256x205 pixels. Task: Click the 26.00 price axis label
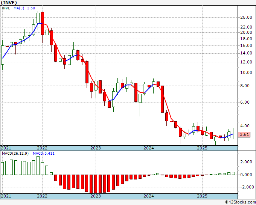tap(246, 17)
